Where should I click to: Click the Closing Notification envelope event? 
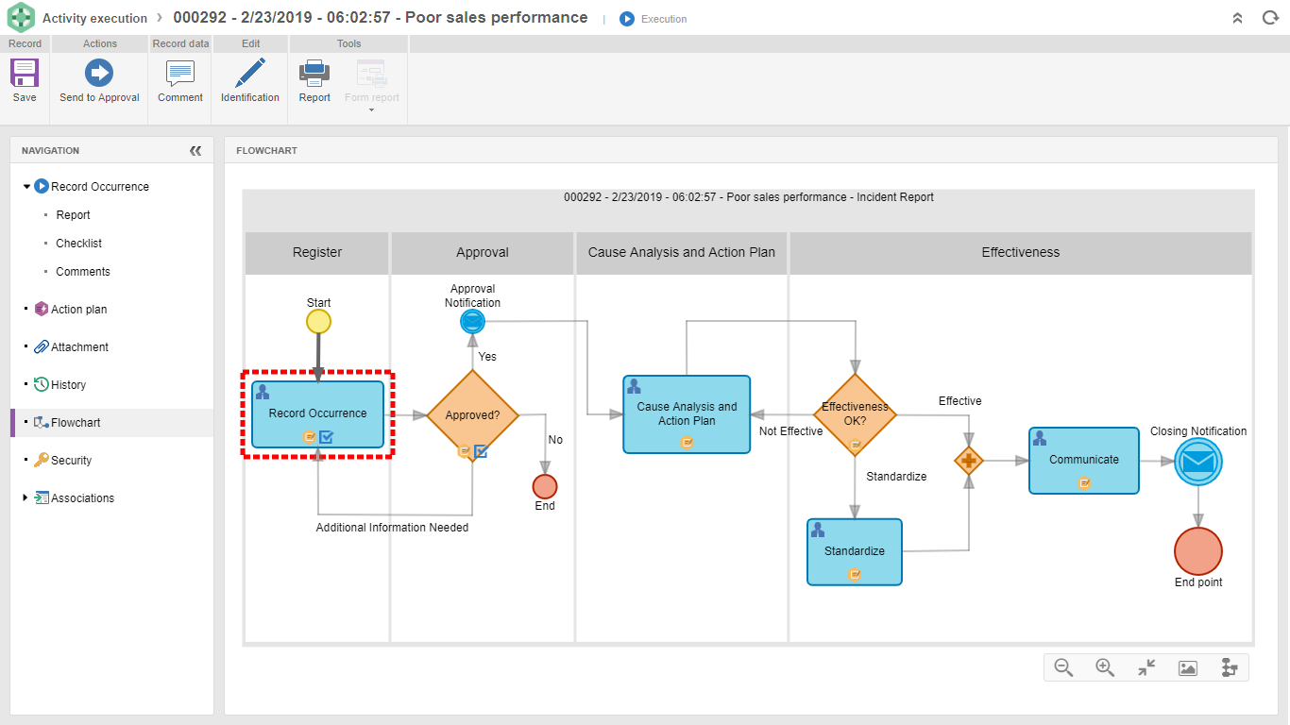(x=1198, y=463)
